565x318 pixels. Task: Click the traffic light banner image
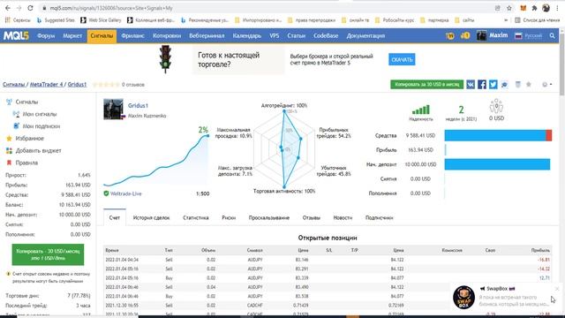tap(165, 59)
